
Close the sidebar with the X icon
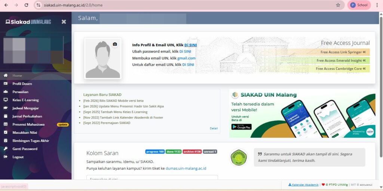click(64, 22)
